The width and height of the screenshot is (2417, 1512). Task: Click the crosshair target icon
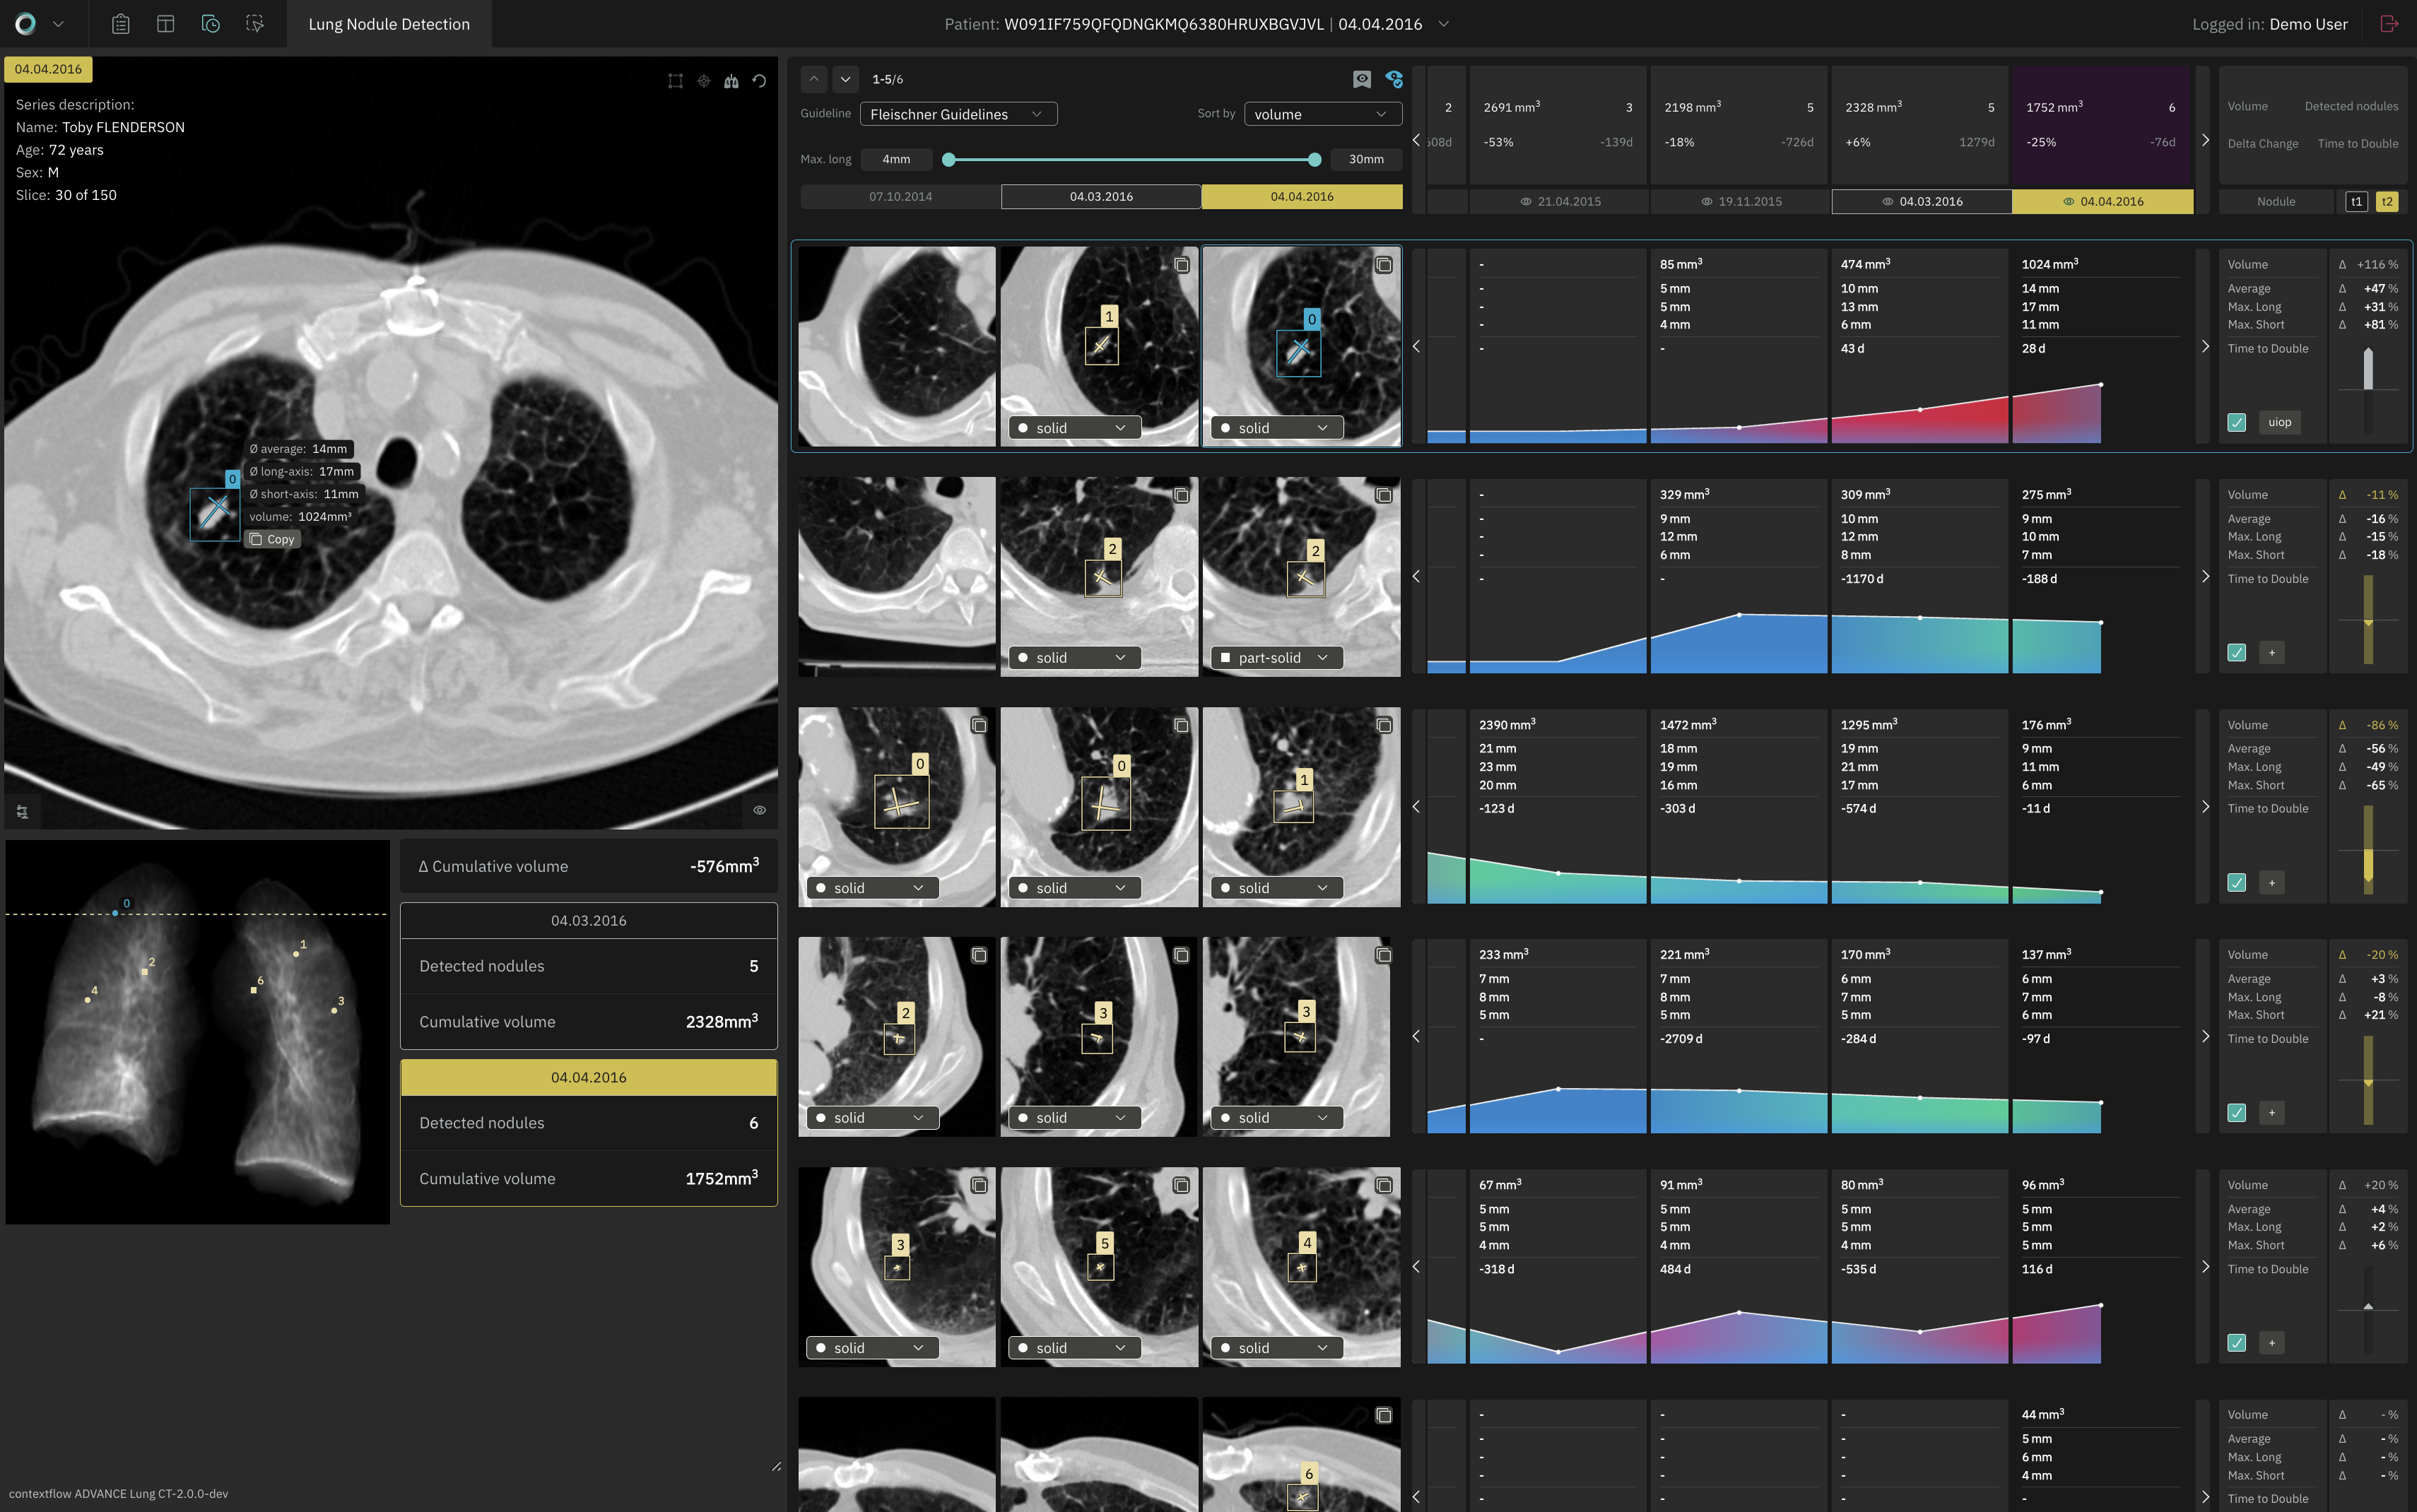click(x=704, y=81)
